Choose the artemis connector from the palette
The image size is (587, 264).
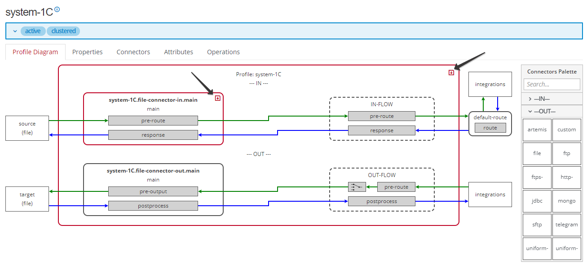pyautogui.click(x=537, y=130)
